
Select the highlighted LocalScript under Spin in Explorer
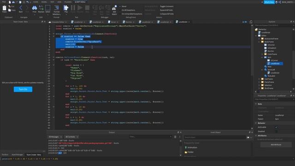[275, 64]
